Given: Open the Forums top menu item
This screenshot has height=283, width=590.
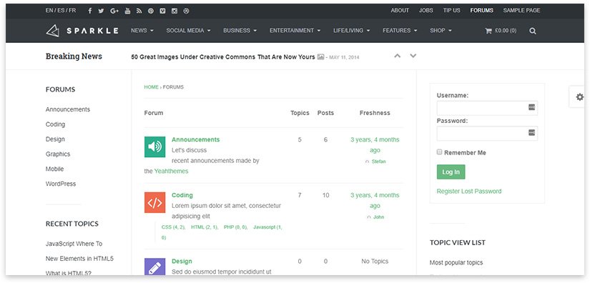Looking at the screenshot, I should point(481,11).
